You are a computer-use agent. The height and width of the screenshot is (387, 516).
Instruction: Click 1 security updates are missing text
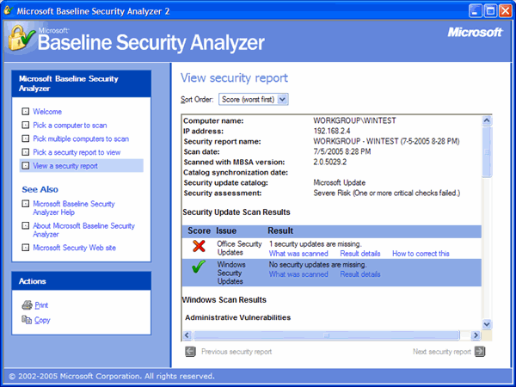tap(316, 244)
